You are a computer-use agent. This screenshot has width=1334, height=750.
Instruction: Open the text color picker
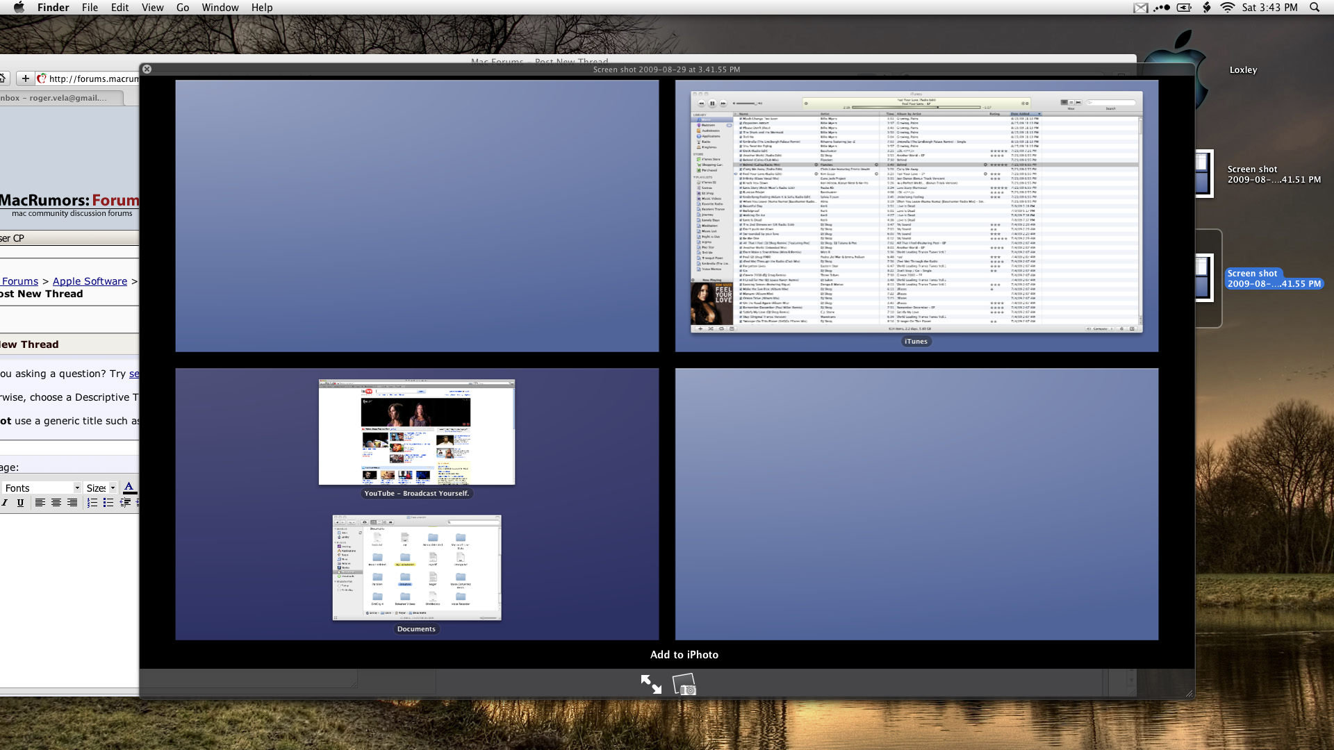click(129, 487)
